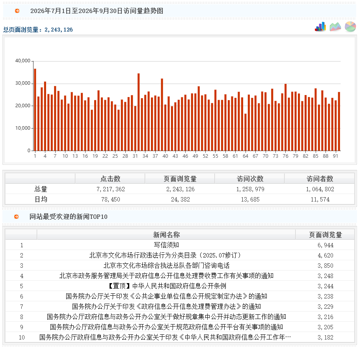This screenshot has width=359, height=347.
Task: Open 北京市政务服务管理局 信息处理费收费 notice
Action: (166, 276)
